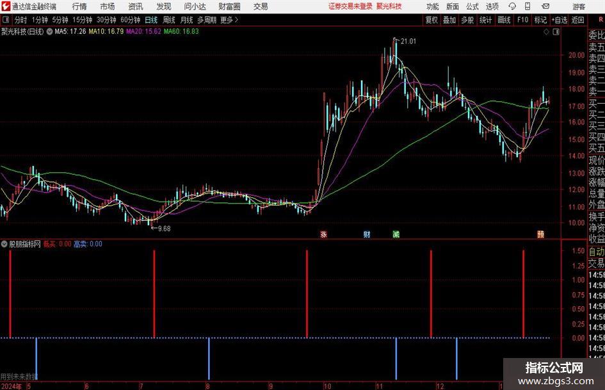Open the 版面 menu
The height and width of the screenshot is (390, 605).
click(x=453, y=6)
